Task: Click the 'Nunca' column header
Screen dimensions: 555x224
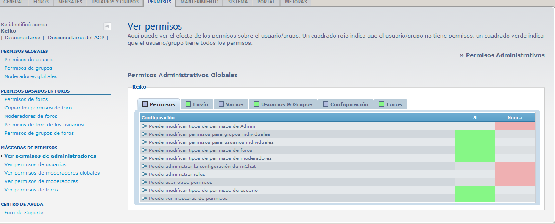Action: (x=515, y=117)
